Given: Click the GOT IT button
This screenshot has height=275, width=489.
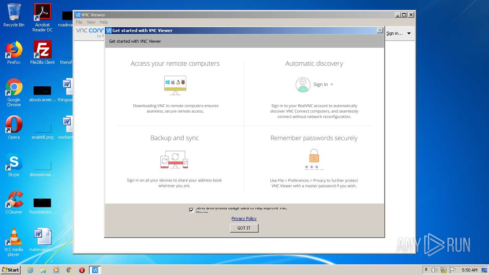Looking at the screenshot, I should 244,228.
